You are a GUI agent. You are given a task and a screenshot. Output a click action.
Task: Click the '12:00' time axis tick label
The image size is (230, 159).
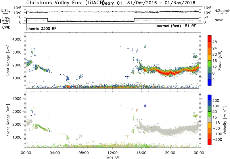pos(112,153)
